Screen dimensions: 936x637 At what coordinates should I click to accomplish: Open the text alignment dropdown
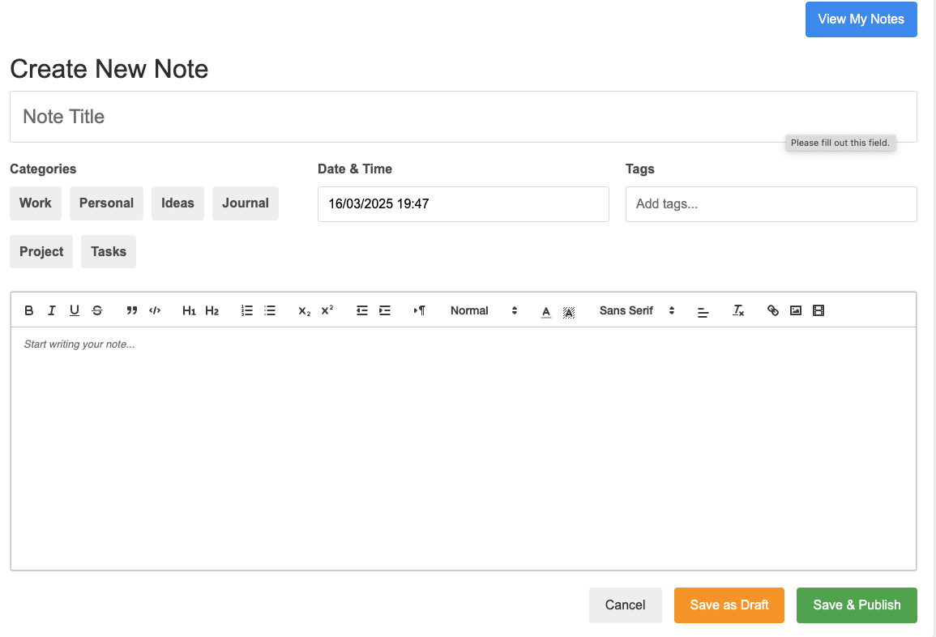[x=703, y=310]
